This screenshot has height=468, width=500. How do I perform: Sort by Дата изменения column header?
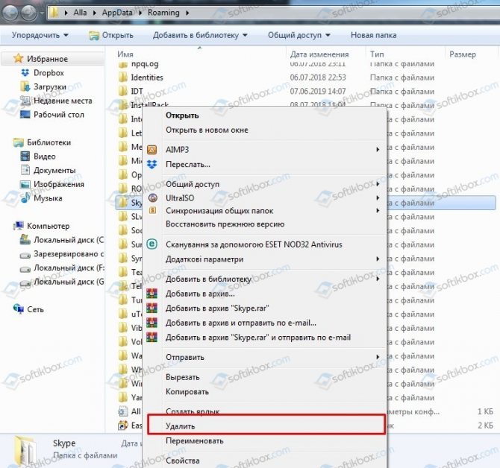click(x=319, y=54)
